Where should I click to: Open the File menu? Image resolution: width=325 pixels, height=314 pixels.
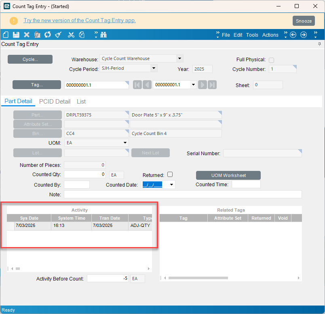point(226,35)
